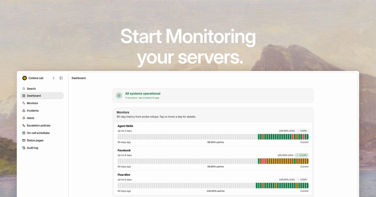The image size is (376, 197).
Task: Click the Escalation policies phone icon
Action: tap(24, 126)
